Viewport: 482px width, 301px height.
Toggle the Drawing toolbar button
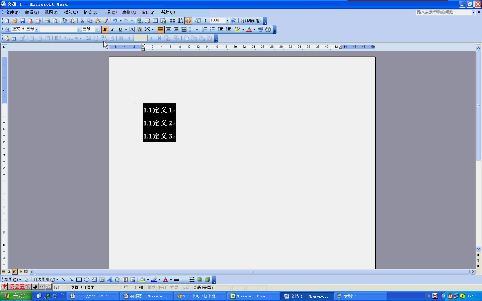188,21
